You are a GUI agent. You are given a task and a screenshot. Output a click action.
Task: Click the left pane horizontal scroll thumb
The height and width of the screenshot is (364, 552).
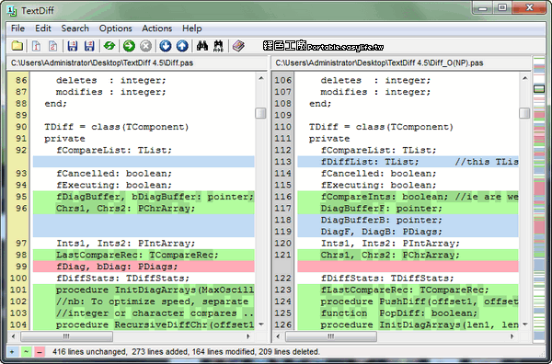(x=66, y=336)
